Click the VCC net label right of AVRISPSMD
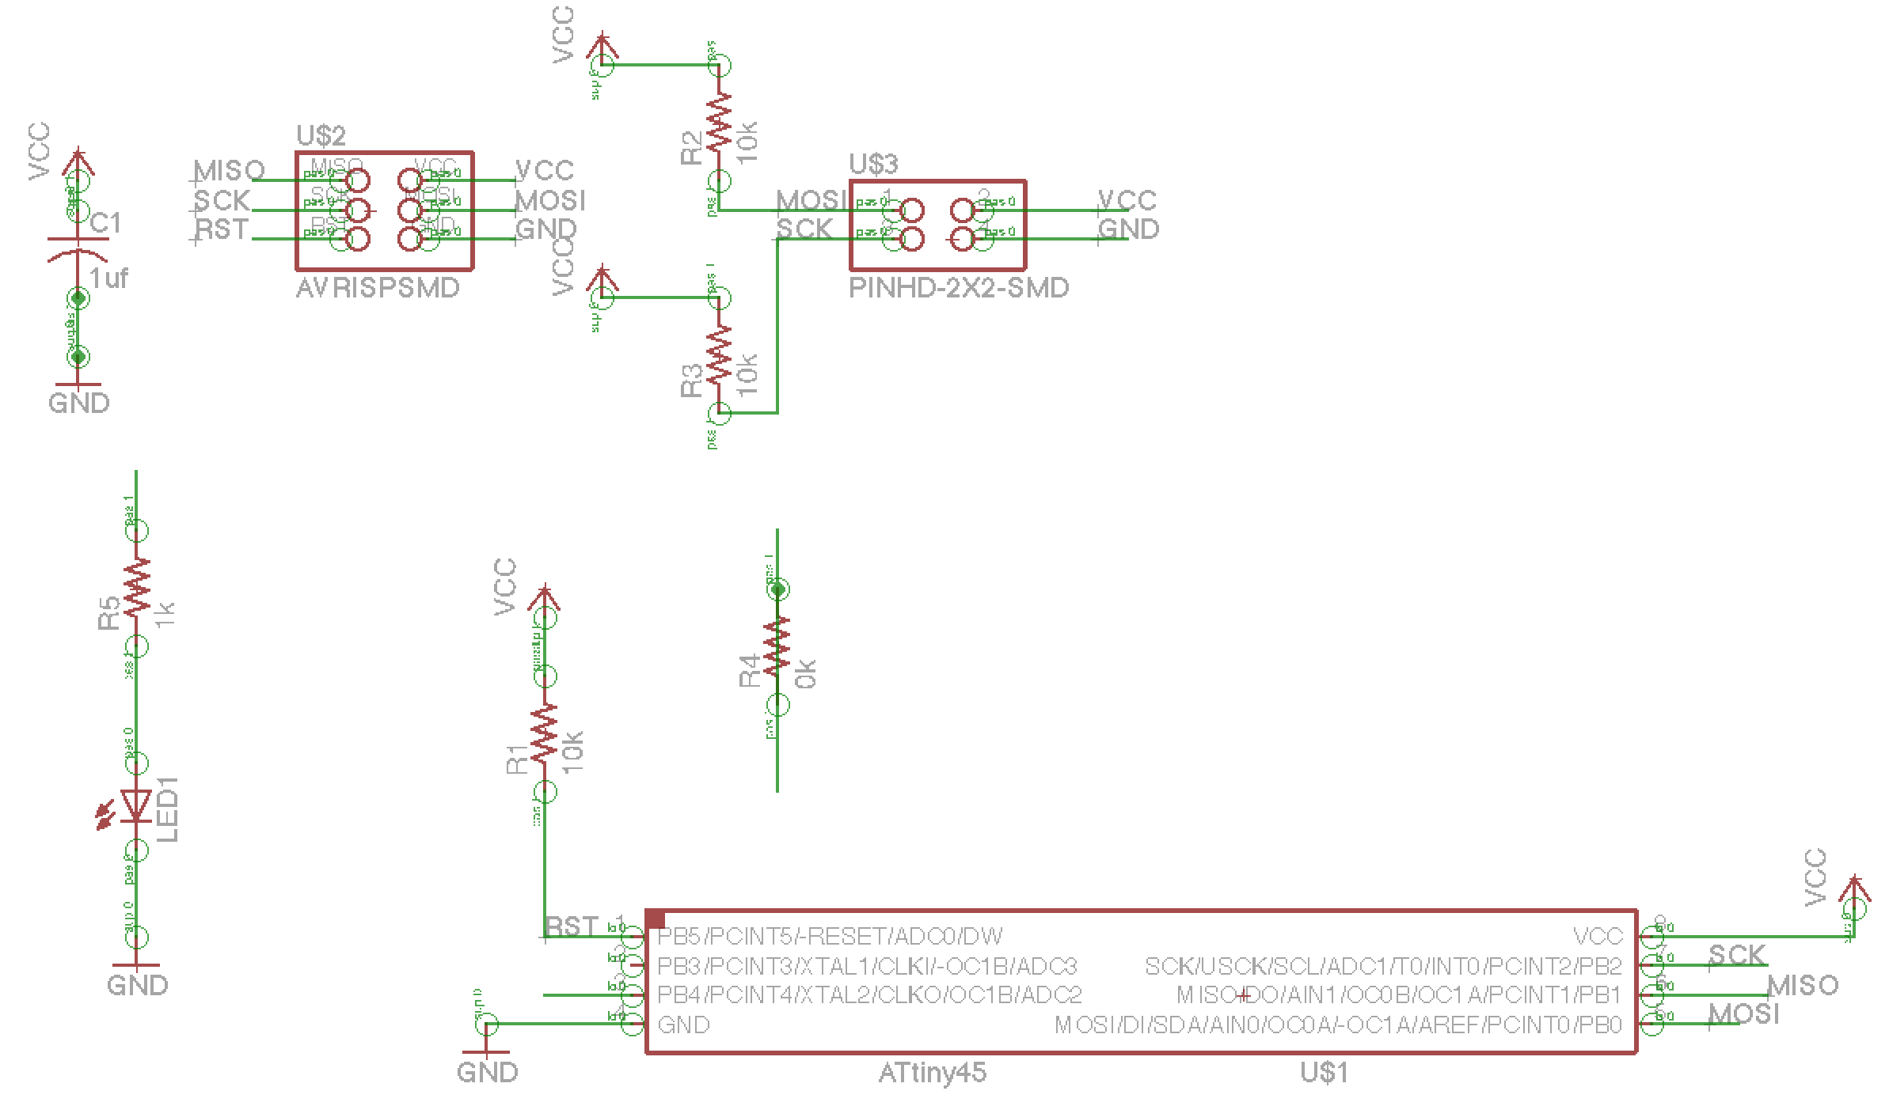This screenshot has height=1106, width=1889. pyautogui.click(x=545, y=171)
